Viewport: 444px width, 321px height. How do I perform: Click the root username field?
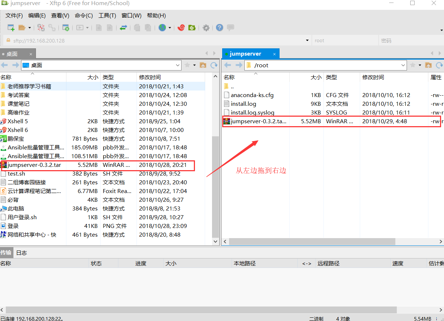coord(345,40)
